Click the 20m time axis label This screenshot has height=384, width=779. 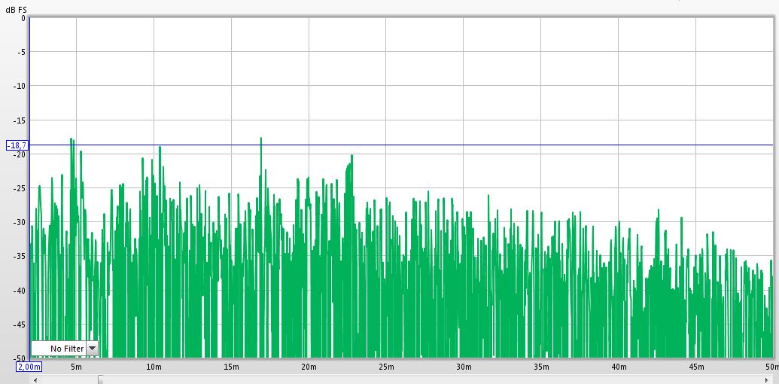(309, 367)
